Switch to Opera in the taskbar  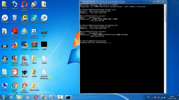pyautogui.click(x=36, y=97)
